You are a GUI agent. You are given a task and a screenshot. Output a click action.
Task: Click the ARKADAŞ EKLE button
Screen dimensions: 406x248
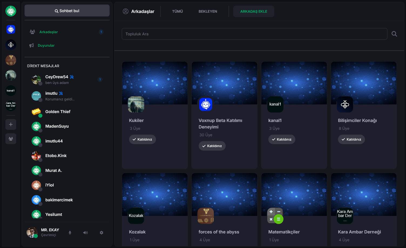tap(254, 11)
